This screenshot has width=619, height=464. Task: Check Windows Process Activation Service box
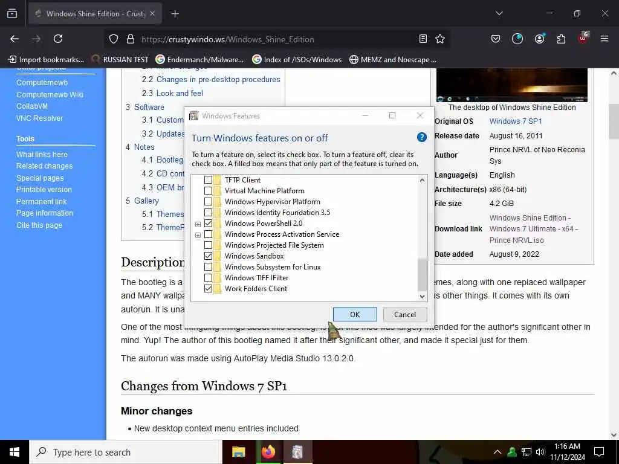pos(208,234)
